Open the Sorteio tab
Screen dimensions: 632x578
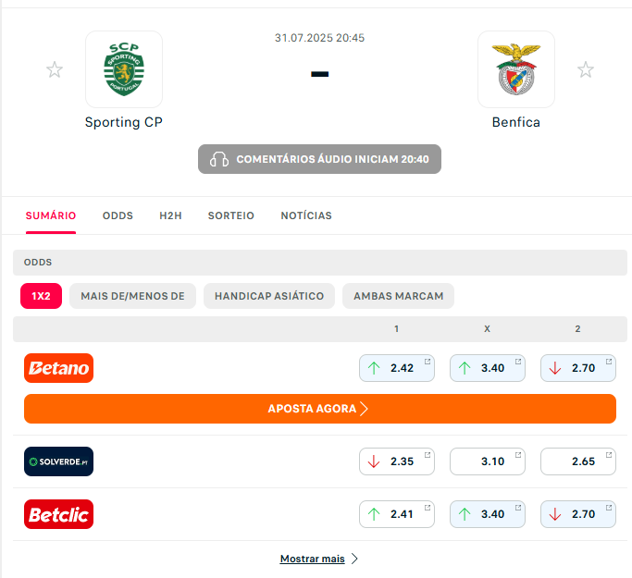231,215
